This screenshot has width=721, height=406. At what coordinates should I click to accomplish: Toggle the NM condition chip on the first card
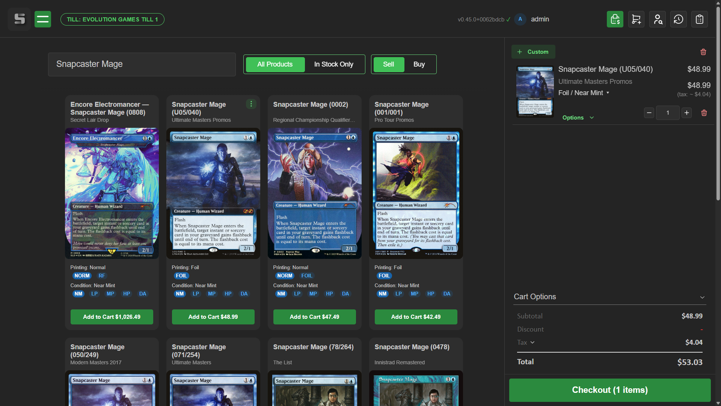[x=78, y=294]
